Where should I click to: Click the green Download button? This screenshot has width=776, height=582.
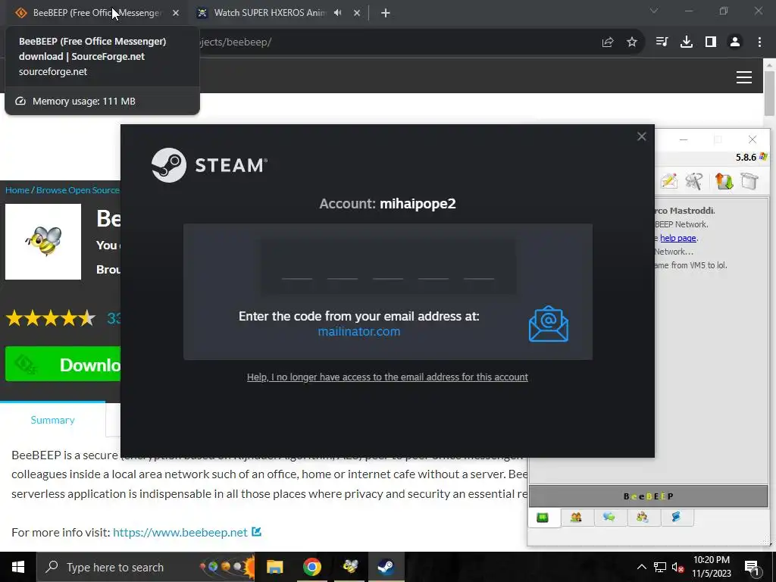pyautogui.click(x=63, y=365)
